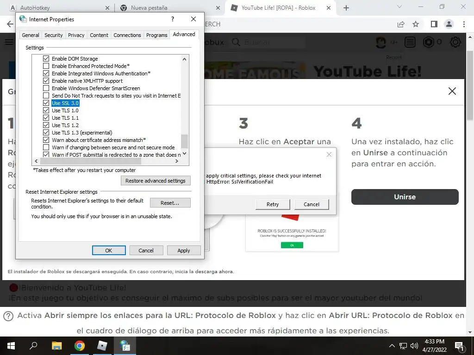474x355 pixels.
Task: Toggle Use TLS 1.2 checkbox
Action: coord(46,125)
